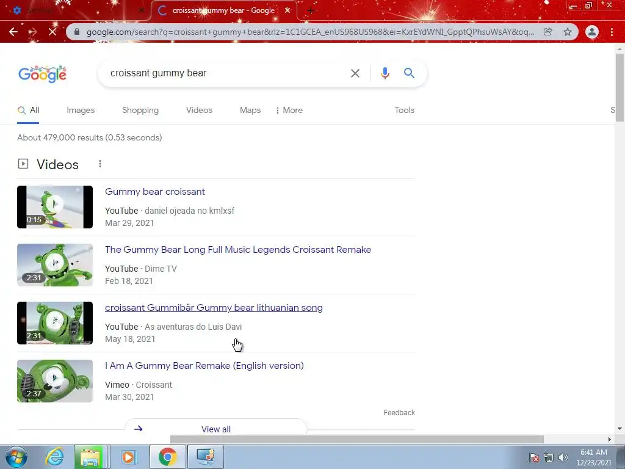Open the Tools search options
Screen dimensions: 625x469
(404, 111)
